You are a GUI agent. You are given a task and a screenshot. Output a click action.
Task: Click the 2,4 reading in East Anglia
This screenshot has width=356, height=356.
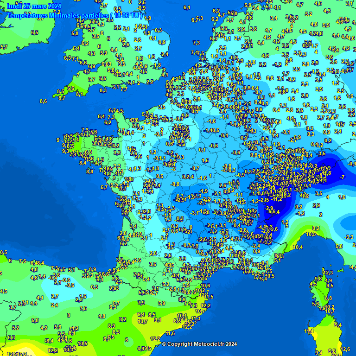click(164, 54)
